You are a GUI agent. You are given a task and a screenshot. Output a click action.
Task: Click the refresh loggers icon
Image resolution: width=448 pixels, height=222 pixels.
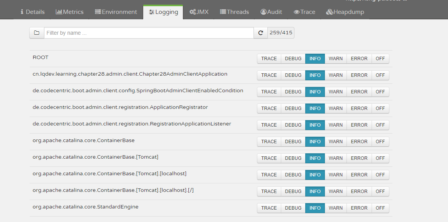tap(260, 33)
